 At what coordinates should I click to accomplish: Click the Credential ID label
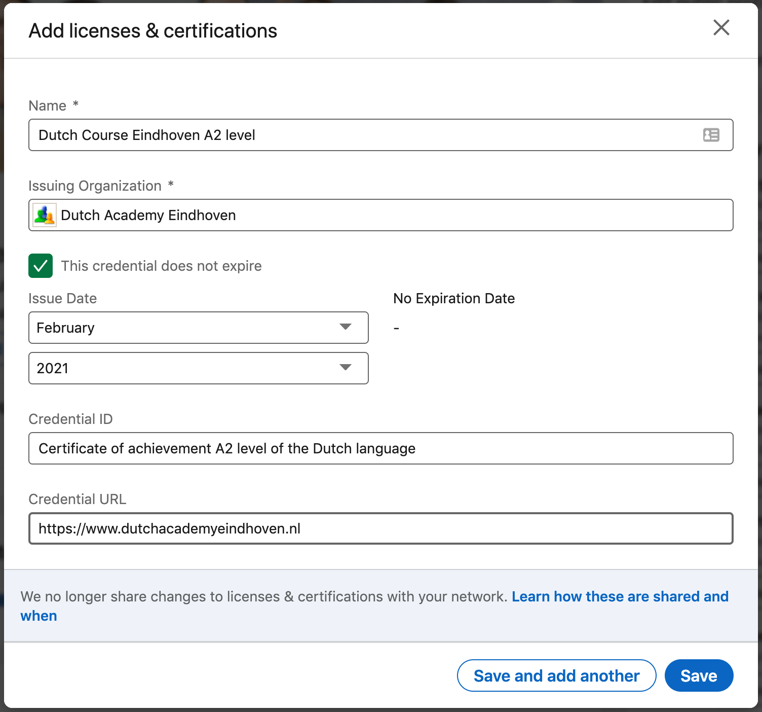click(x=70, y=419)
